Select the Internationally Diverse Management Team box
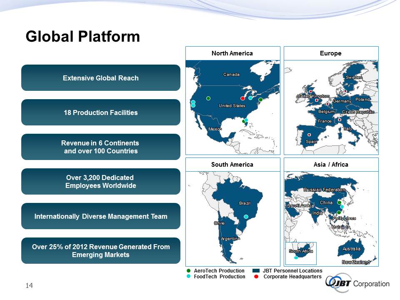The width and height of the screenshot is (400, 300). [x=101, y=216]
